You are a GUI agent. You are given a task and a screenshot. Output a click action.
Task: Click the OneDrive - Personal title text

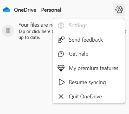click(x=38, y=10)
